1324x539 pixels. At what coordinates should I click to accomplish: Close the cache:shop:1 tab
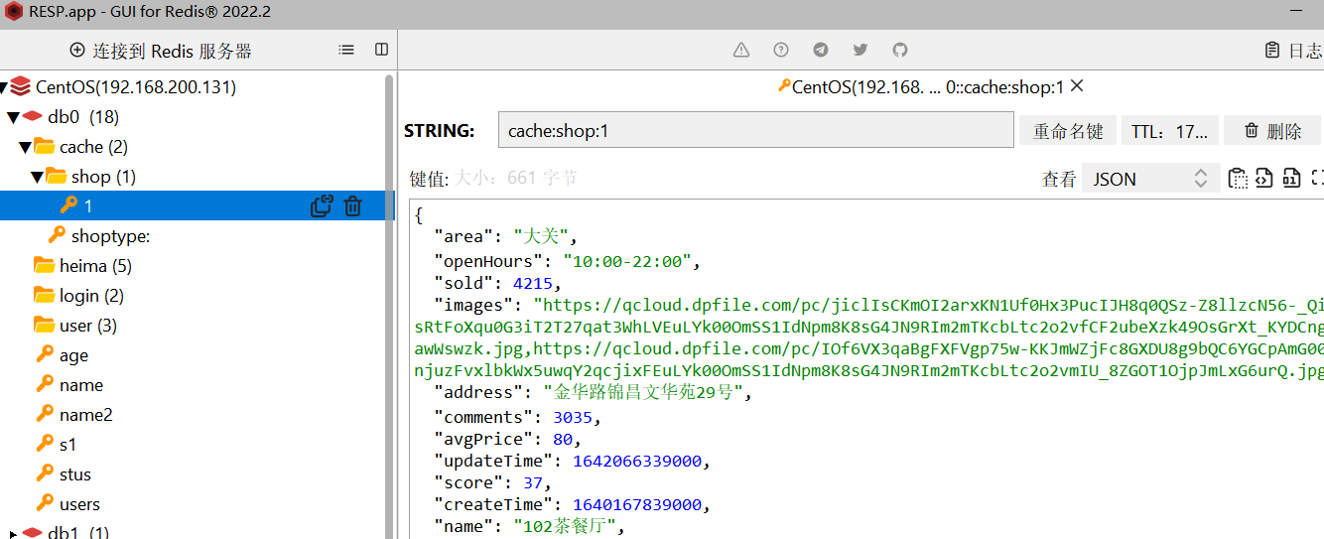click(x=1077, y=86)
